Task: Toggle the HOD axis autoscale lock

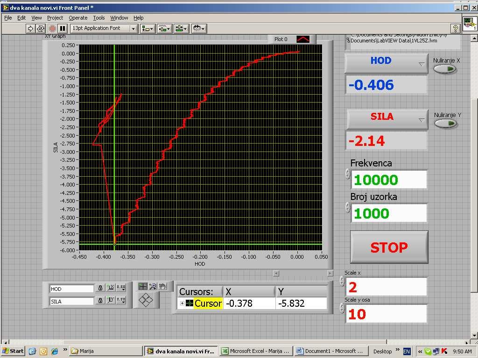Action: tap(100, 288)
